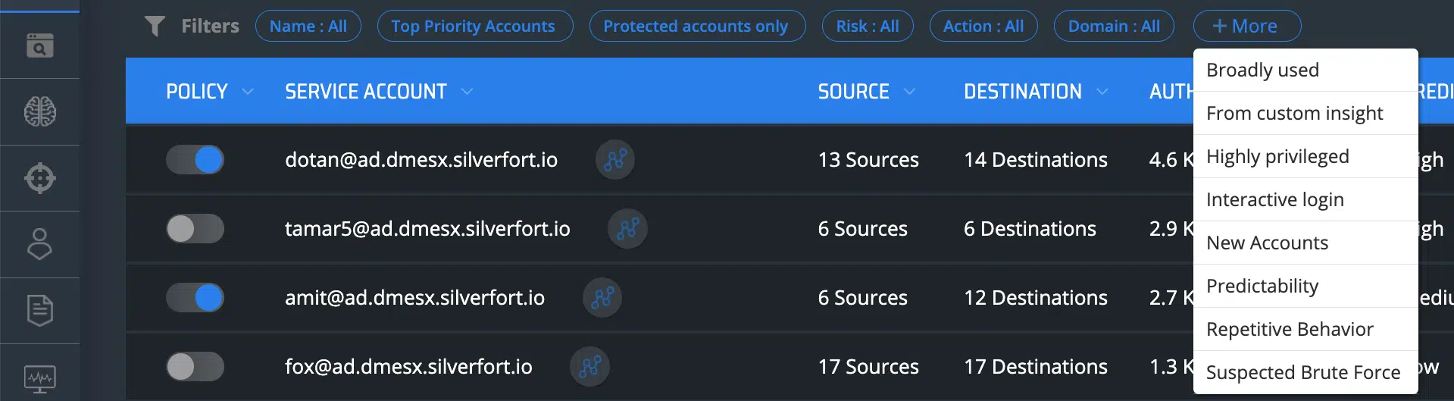This screenshot has height=401, width=1454.
Task: Open the user accounts sidebar icon
Action: coord(39,244)
